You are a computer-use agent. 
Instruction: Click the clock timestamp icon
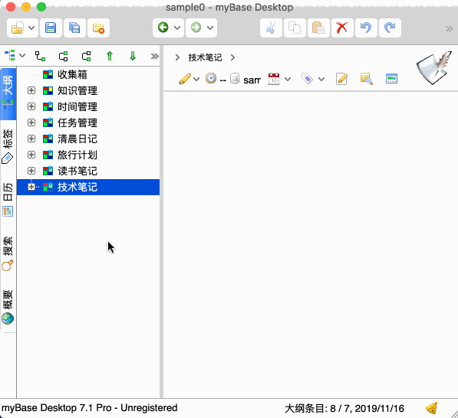[211, 78]
